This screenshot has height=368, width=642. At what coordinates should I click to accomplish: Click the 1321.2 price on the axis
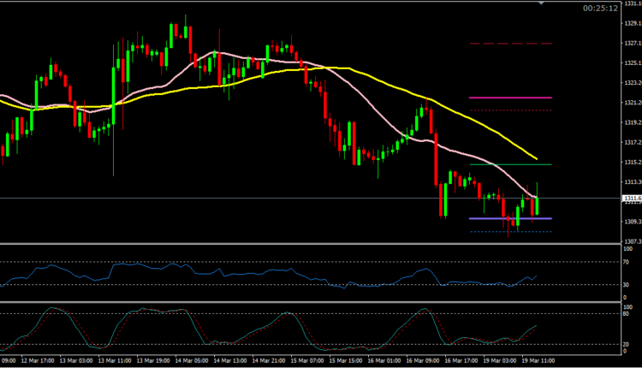(631, 103)
